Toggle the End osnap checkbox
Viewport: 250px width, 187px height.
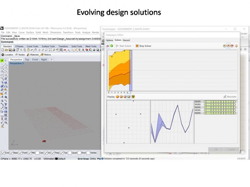pos(3,153)
